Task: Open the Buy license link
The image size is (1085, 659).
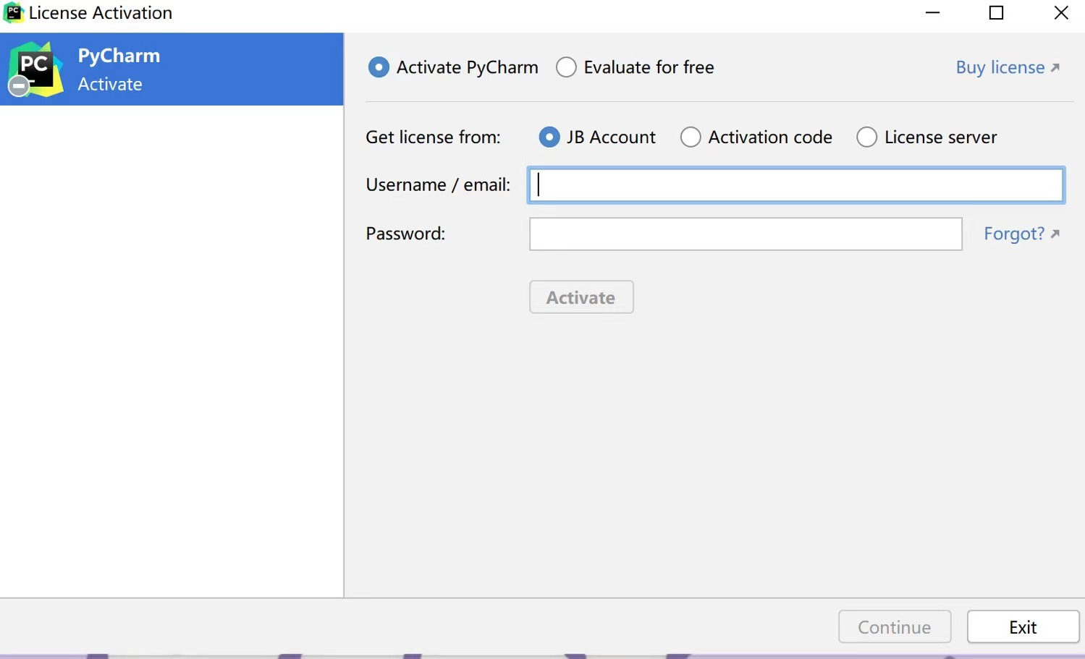Action: (1008, 67)
